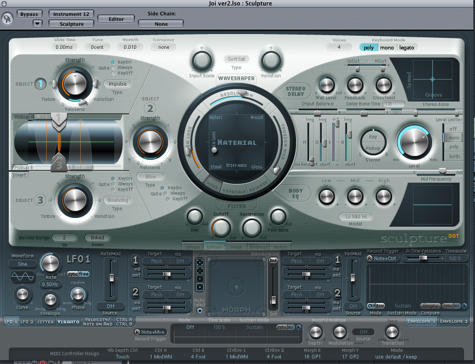Image resolution: width=475 pixels, height=364 pixels.
Task: Click the Note+Ctrl record trigger button
Action: tap(383, 258)
